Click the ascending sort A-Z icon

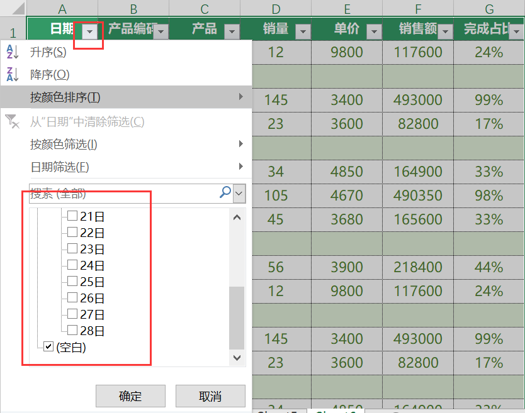click(13, 52)
